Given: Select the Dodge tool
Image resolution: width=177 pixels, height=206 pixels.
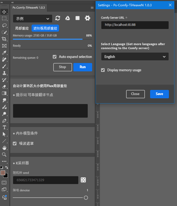Looking at the screenshot, I should coord(4,114).
